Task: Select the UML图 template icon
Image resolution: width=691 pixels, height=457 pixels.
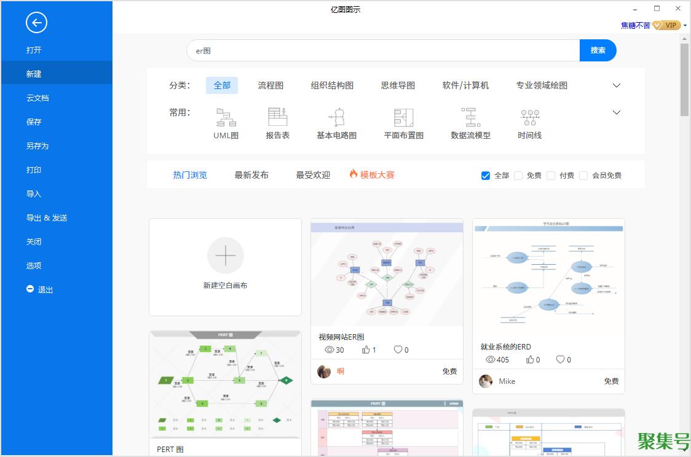Action: 226,117
